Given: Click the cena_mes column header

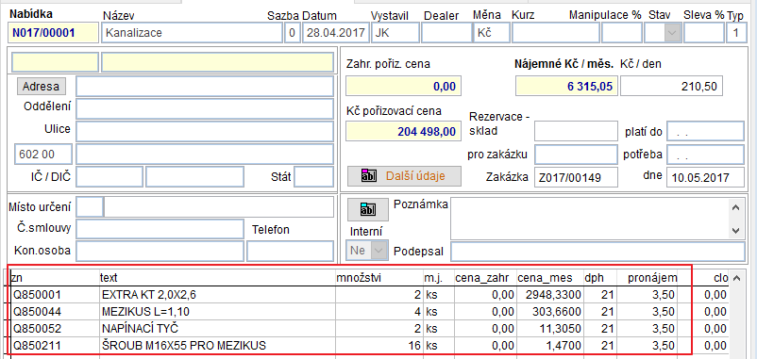Looking at the screenshot, I should coord(545,278).
